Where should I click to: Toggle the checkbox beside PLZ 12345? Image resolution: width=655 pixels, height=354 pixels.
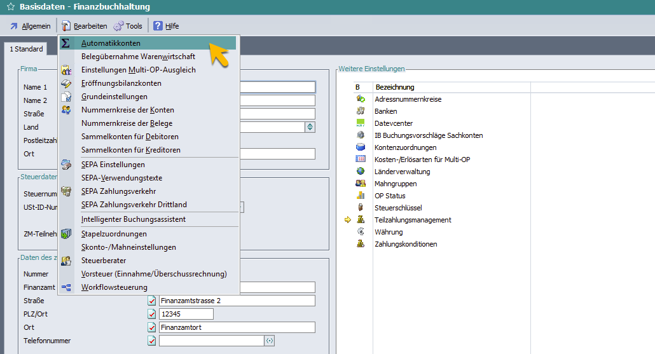point(151,314)
